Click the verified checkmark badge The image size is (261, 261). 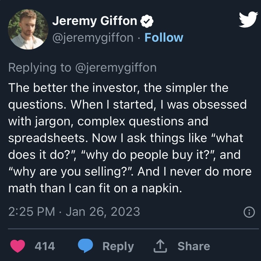coord(147,21)
